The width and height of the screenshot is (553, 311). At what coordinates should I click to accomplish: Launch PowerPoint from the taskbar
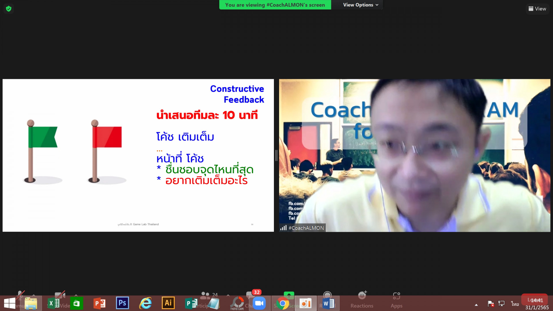pyautogui.click(x=99, y=303)
